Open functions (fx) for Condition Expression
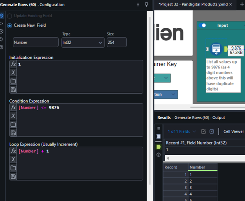Viewport: 245px width, 201px height. pos(13,107)
